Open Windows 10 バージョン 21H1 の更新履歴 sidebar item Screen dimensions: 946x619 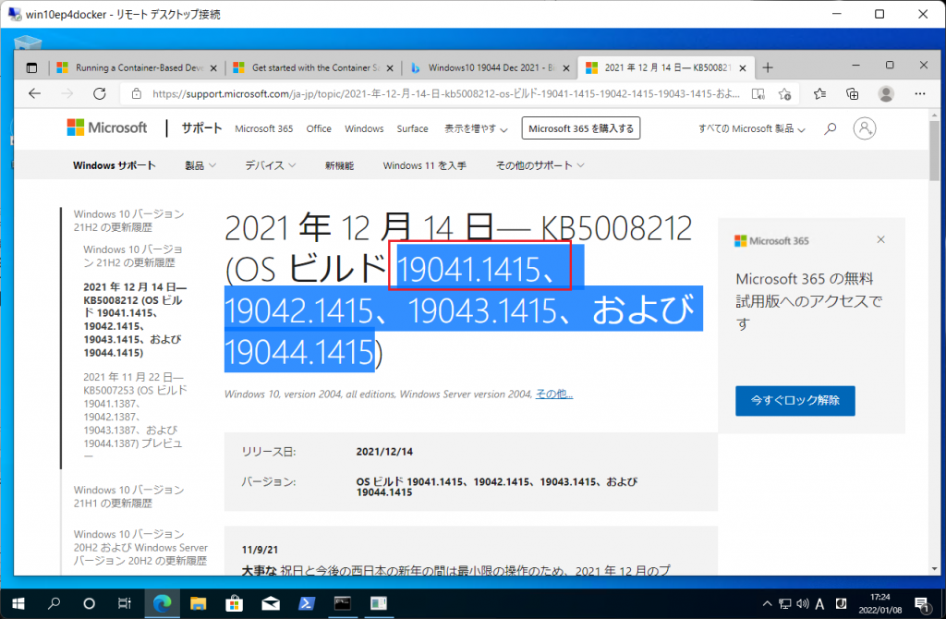pos(128,496)
